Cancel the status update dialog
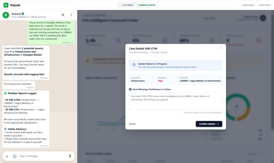The width and height of the screenshot is (274, 163). [x=132, y=124]
